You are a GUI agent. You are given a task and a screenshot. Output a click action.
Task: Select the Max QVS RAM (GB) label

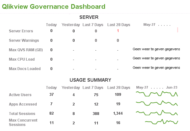pyautogui.click(x=26, y=50)
